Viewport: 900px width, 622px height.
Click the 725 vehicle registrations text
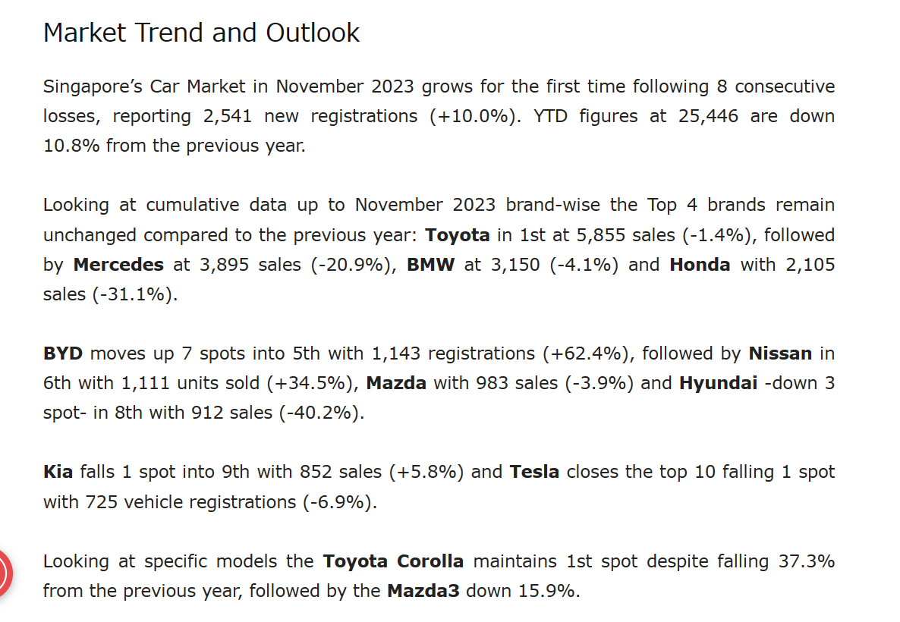click(190, 502)
